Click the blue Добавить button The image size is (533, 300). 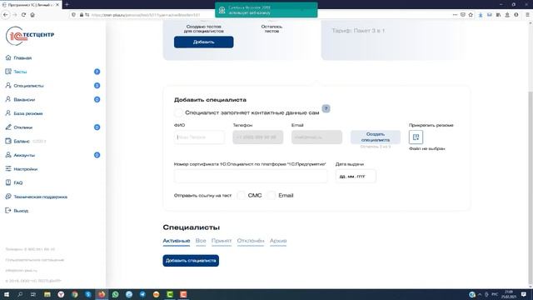pos(203,42)
